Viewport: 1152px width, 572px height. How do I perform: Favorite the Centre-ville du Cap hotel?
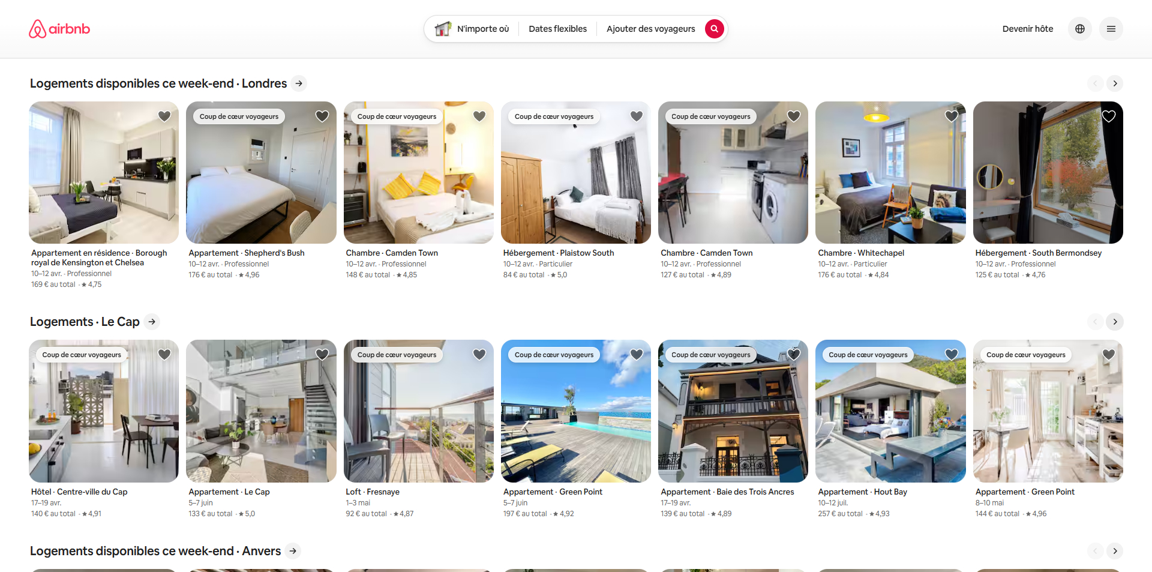tap(164, 355)
